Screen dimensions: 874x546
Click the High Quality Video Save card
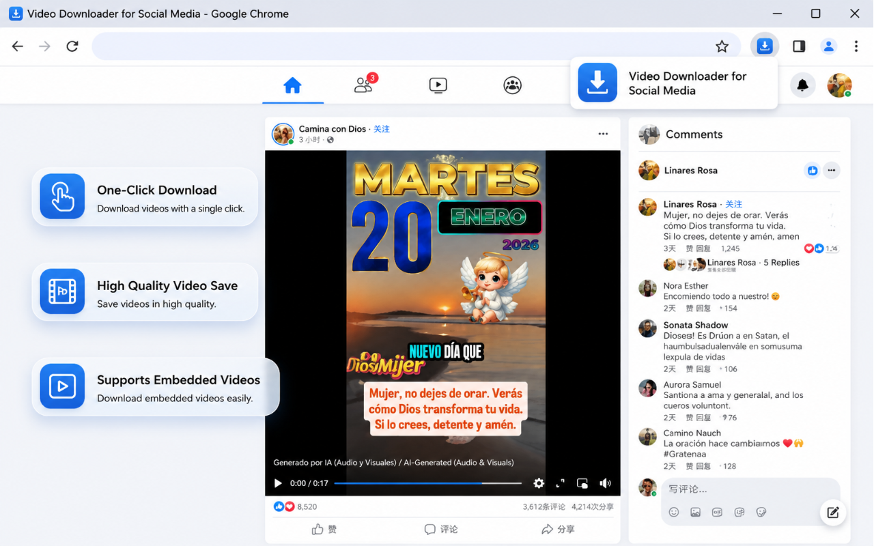point(145,292)
